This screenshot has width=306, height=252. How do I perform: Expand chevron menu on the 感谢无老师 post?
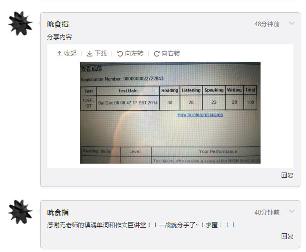point(291,211)
